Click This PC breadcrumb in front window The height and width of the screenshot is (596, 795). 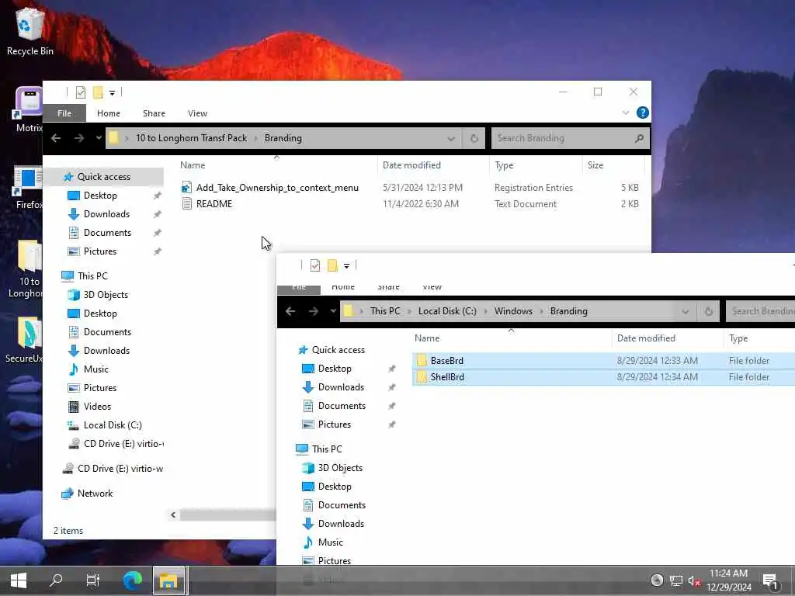385,311
